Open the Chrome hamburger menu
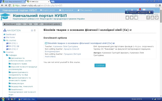 coord(160,5)
